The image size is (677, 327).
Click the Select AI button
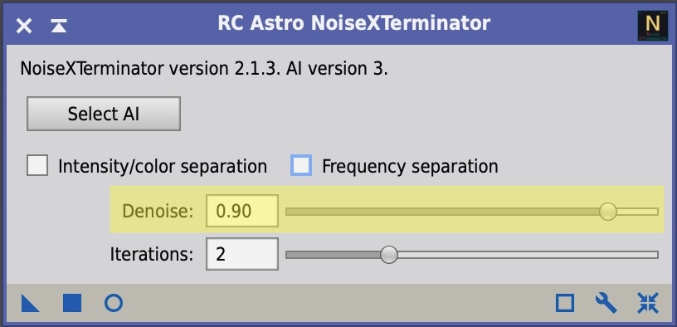click(104, 114)
